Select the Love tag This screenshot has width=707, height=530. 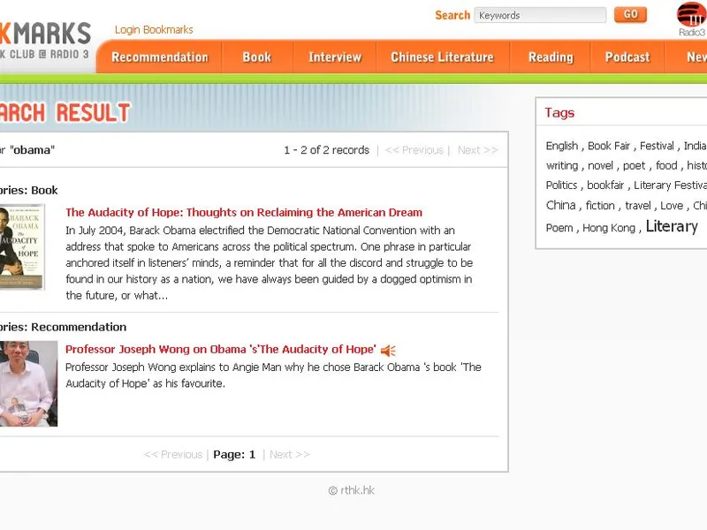tap(672, 206)
